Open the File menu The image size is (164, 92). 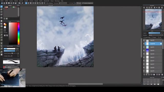[x=2, y=1]
